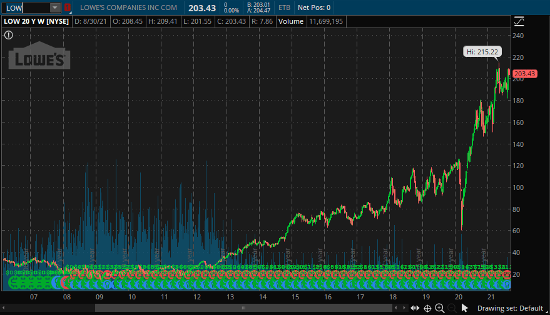
Task: Select the pointer cursor tool
Action: [x=464, y=308]
